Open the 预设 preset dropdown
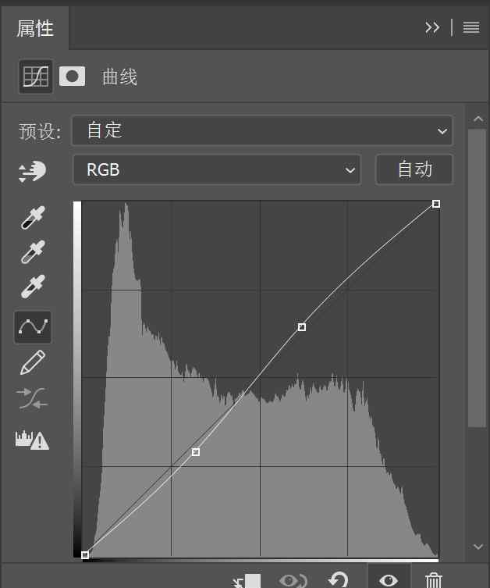The image size is (490, 588). (x=262, y=130)
